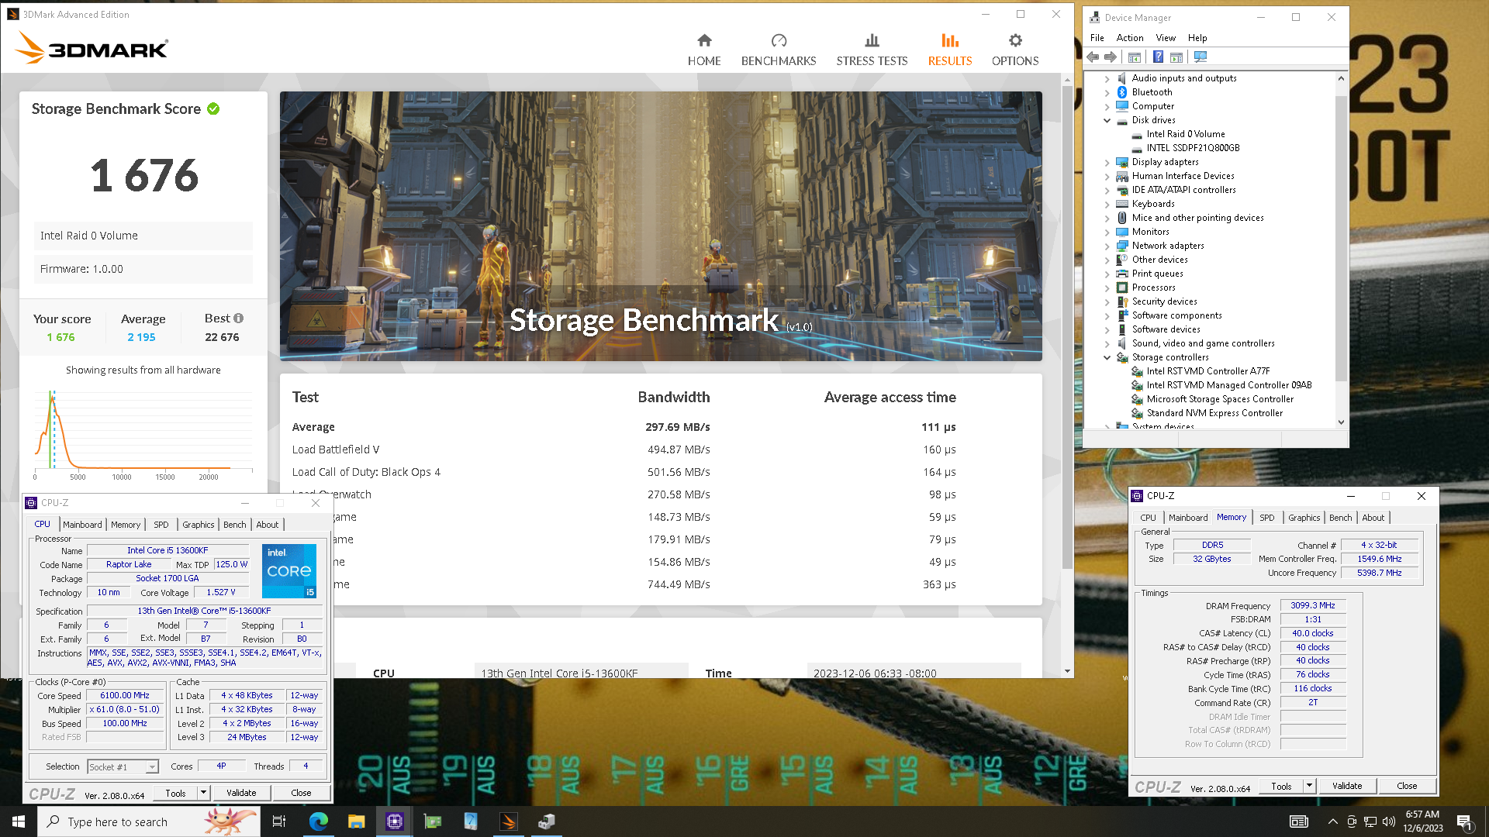
Task: Click the Storage Benchmark banner image
Action: [x=661, y=226]
